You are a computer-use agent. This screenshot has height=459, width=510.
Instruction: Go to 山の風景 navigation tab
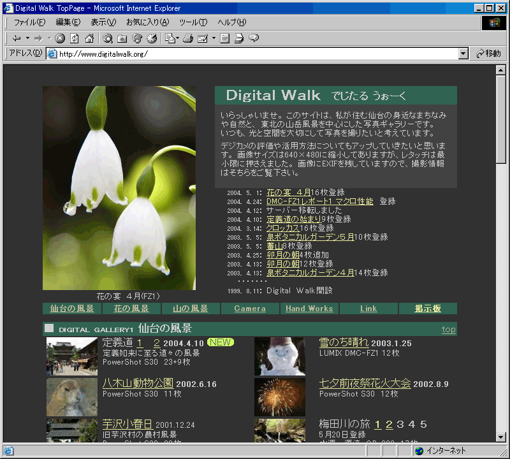click(x=190, y=309)
